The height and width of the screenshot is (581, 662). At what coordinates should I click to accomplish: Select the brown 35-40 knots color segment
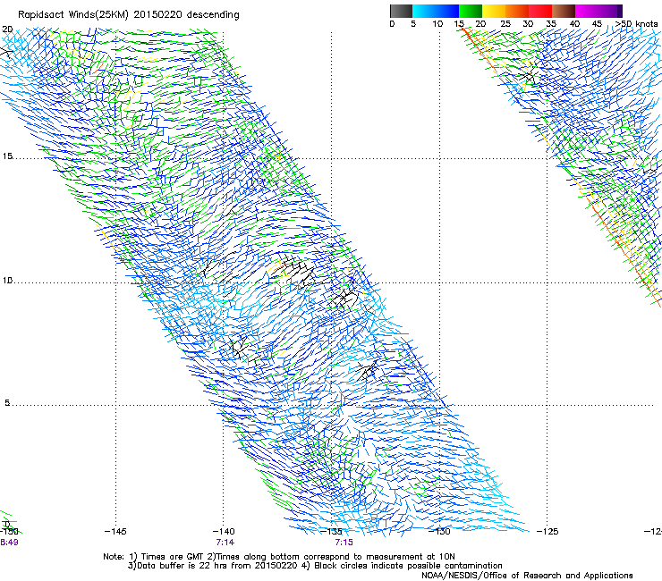564,11
